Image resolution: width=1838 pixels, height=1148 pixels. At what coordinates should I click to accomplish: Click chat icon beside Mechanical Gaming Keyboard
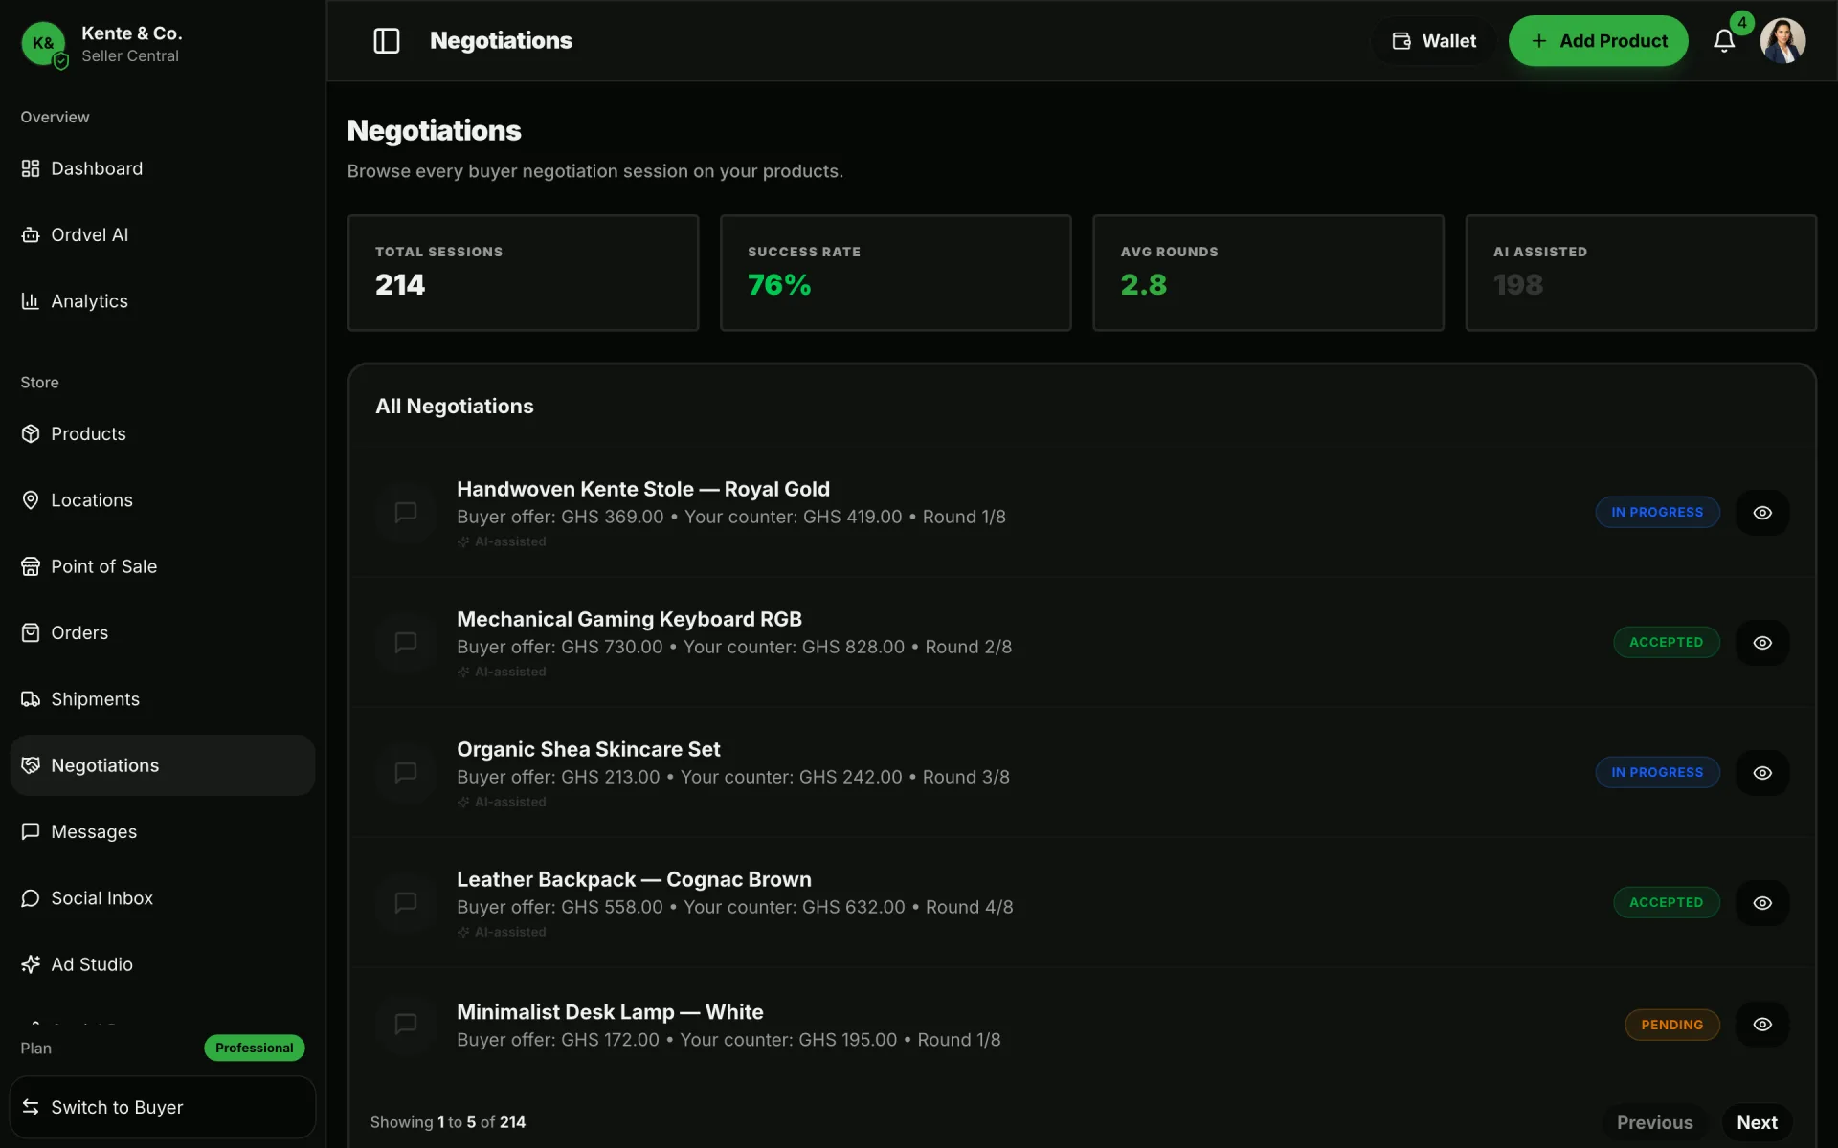[x=406, y=643]
